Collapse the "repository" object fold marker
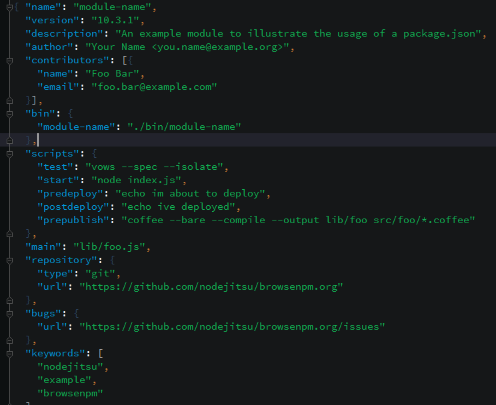 pyautogui.click(x=9, y=260)
